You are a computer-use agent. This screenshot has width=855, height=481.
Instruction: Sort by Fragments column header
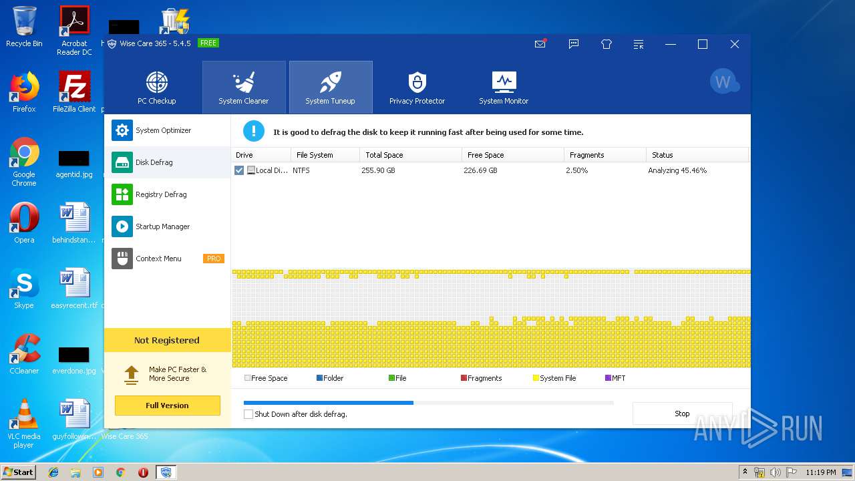coord(605,155)
